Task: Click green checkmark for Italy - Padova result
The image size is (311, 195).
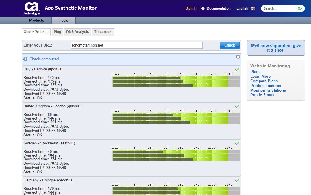Action: [237, 69]
